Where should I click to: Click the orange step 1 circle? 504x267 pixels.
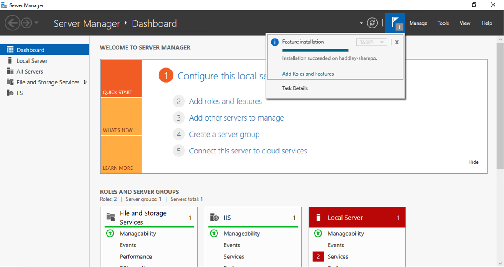[166, 76]
